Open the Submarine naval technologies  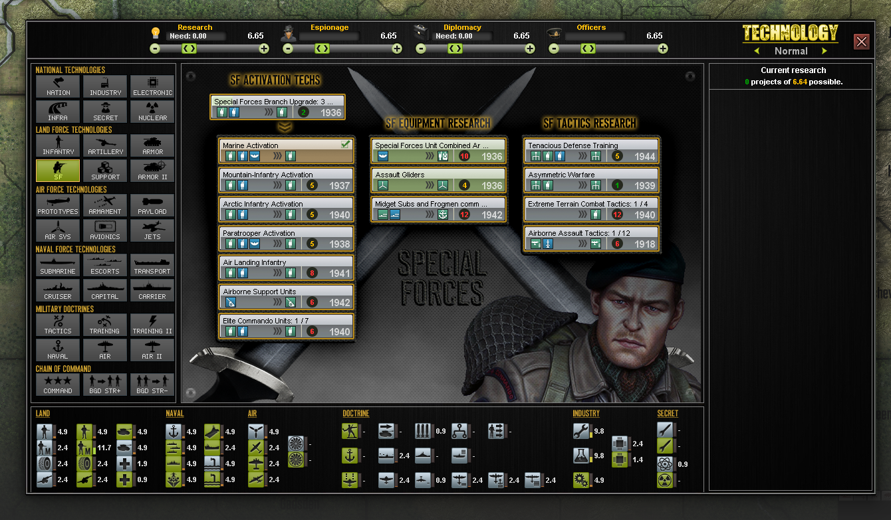pyautogui.click(x=58, y=265)
